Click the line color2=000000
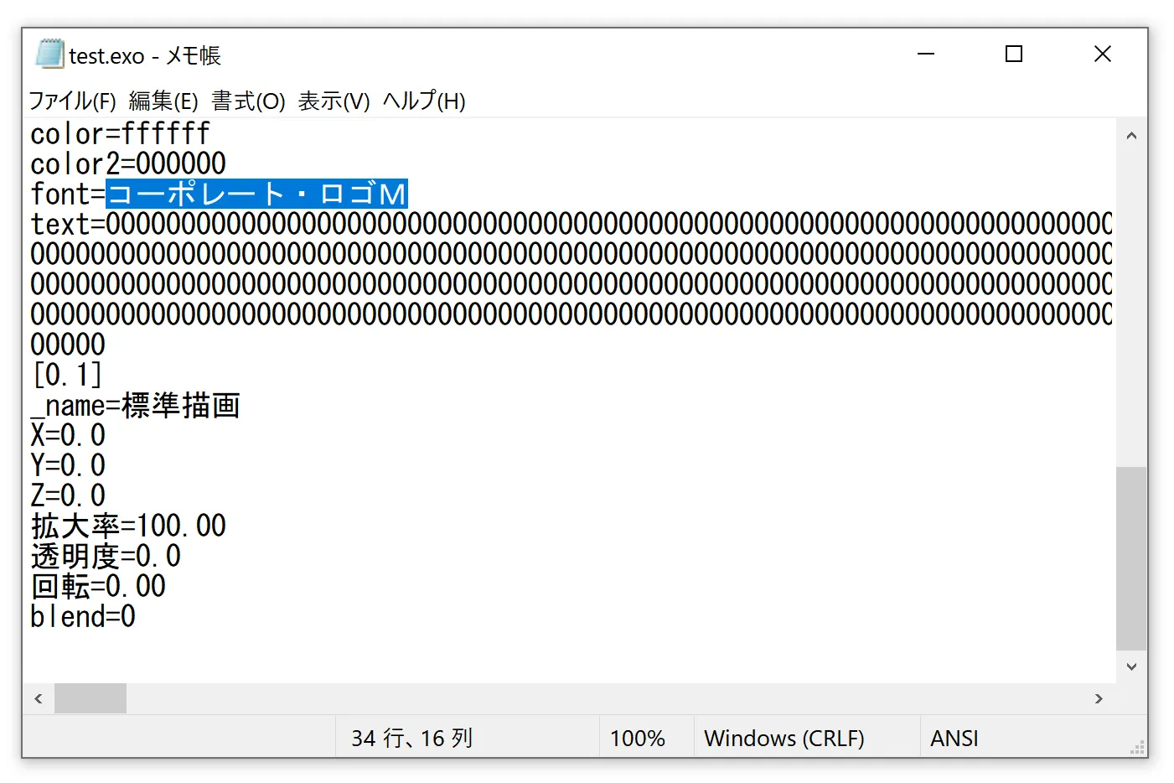Image resolution: width=1174 pixels, height=783 pixels. coord(128,163)
